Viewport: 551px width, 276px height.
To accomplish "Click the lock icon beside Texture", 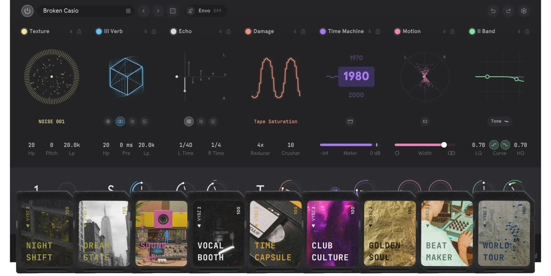I will pos(79,31).
